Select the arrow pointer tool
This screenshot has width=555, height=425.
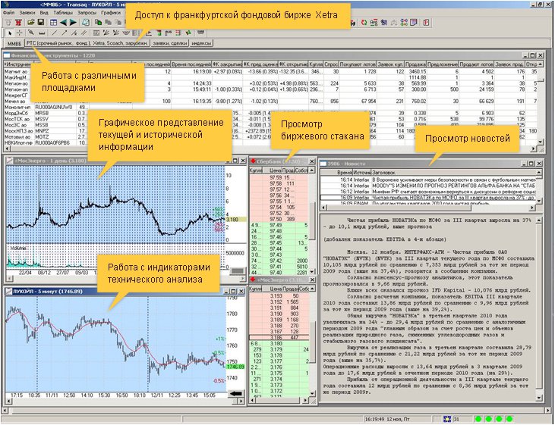tap(10, 33)
